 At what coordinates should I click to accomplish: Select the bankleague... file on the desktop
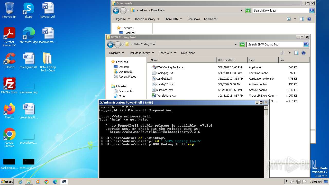[x=9, y=164]
